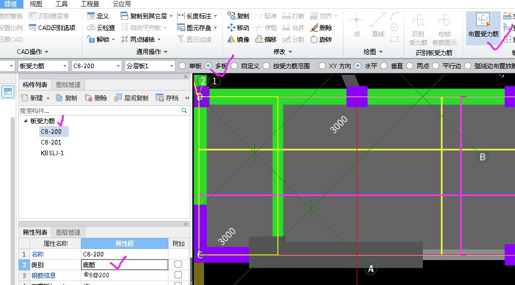Select the 单板 single slab radio
Image resolution: width=515 pixels, height=285 pixels.
[182, 66]
